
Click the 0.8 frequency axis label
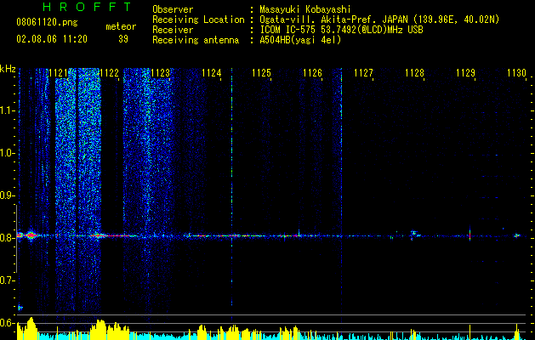[x=7, y=238]
